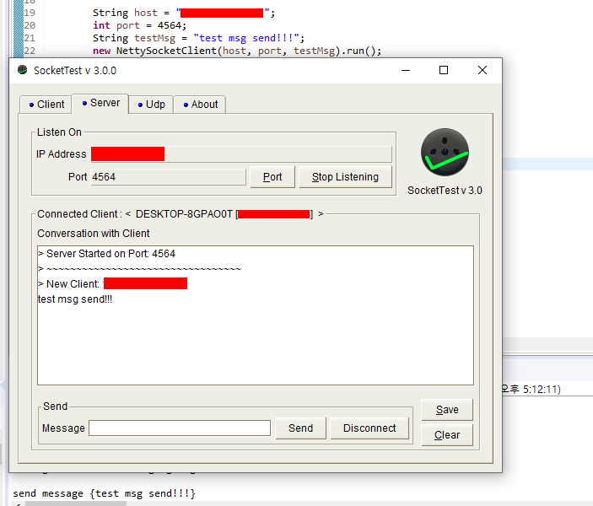Click 'String host' code line in editor
Image resolution: width=593 pixels, height=506 pixels.
(x=184, y=13)
